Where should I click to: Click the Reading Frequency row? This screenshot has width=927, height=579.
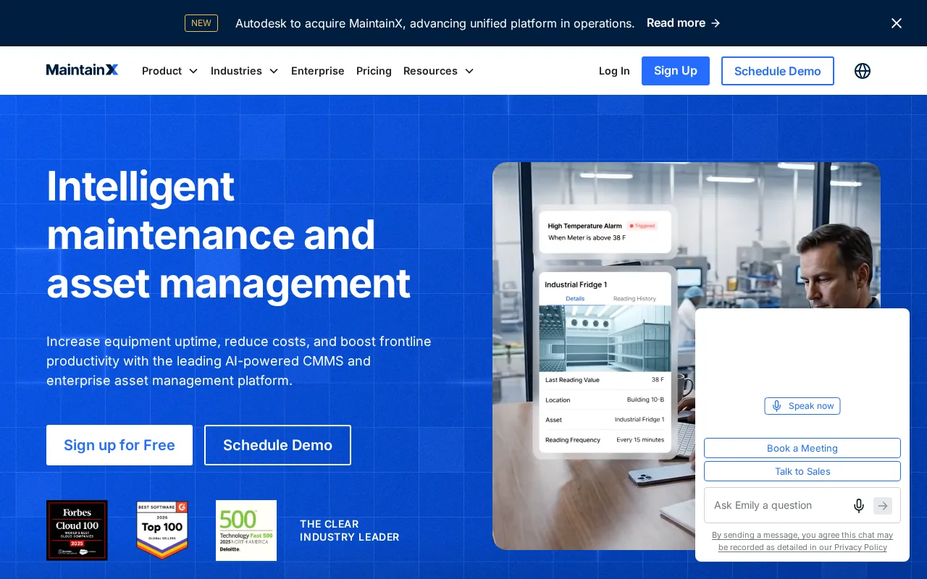[605, 439]
